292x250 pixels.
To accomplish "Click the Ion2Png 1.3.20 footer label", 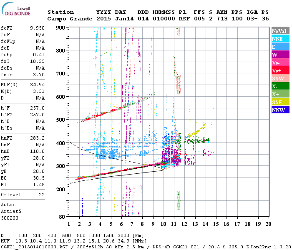I will click(x=271, y=247).
